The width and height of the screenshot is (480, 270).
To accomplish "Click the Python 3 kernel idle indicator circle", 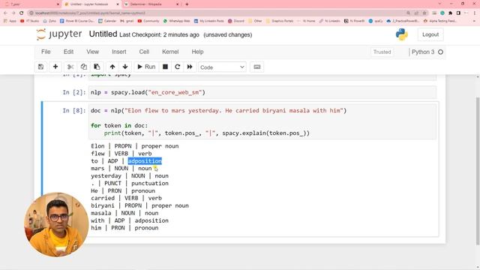I will click(440, 52).
